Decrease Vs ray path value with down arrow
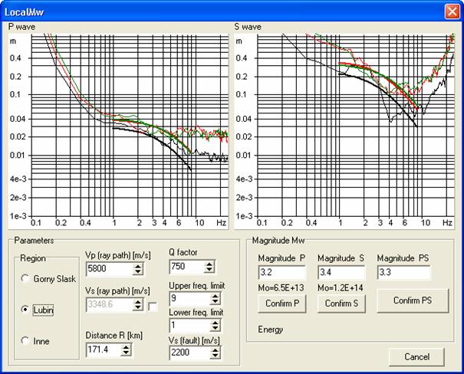The width and height of the screenshot is (464, 374). [138, 308]
